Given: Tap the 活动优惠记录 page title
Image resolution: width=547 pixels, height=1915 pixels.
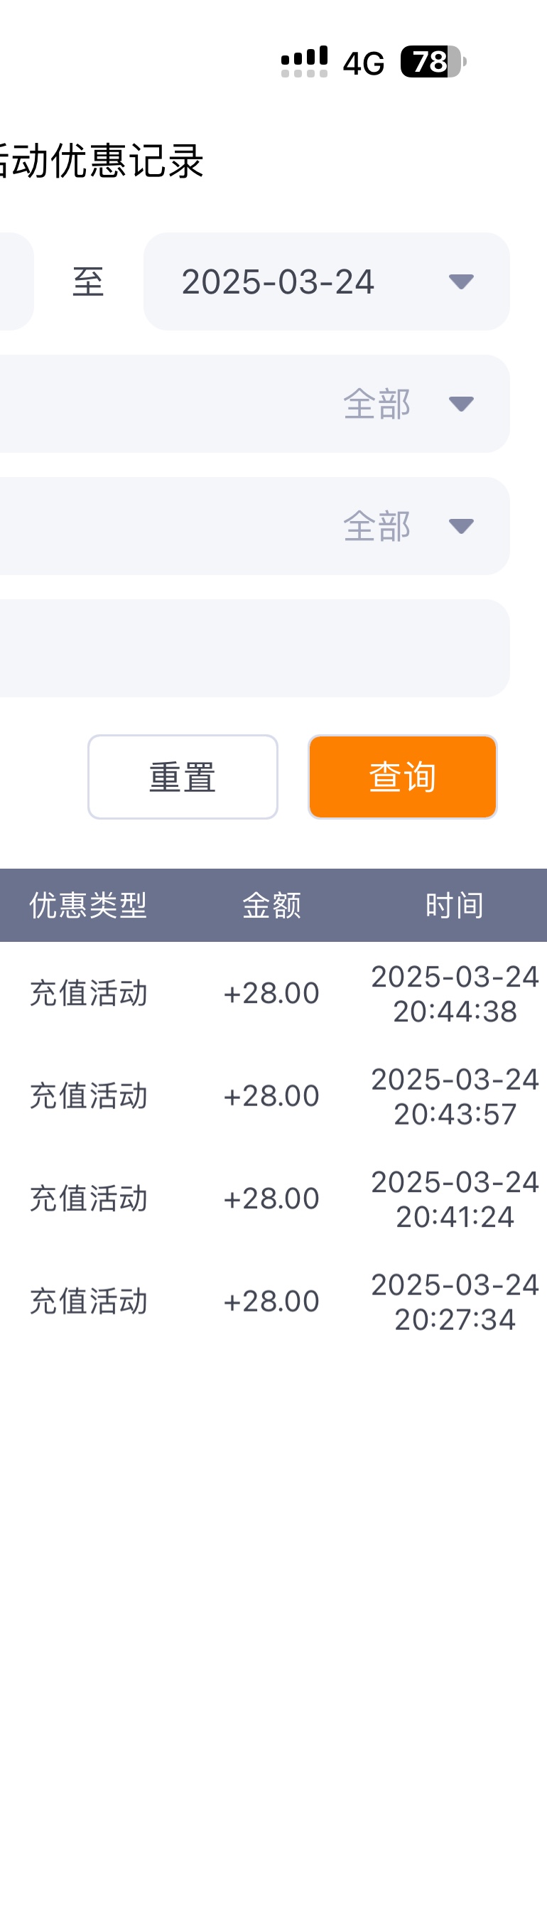Looking at the screenshot, I should tap(100, 161).
